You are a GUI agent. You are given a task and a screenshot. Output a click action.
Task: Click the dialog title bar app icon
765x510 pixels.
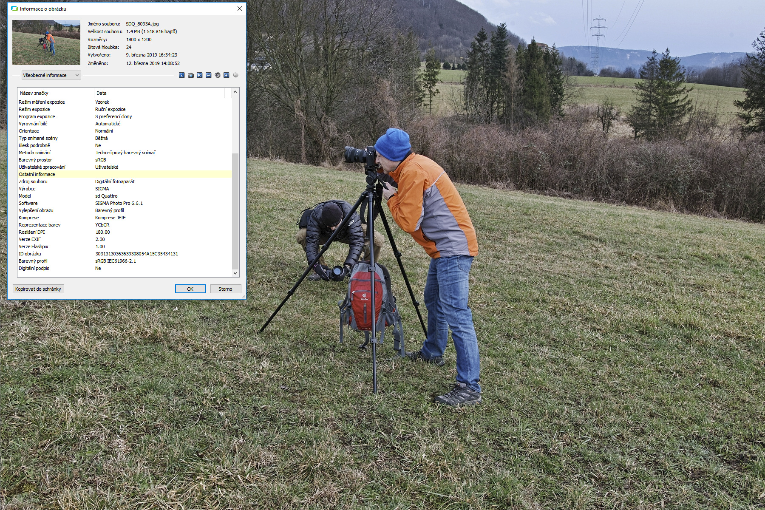(x=14, y=8)
